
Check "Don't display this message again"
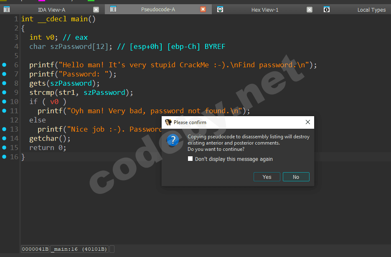pos(190,159)
